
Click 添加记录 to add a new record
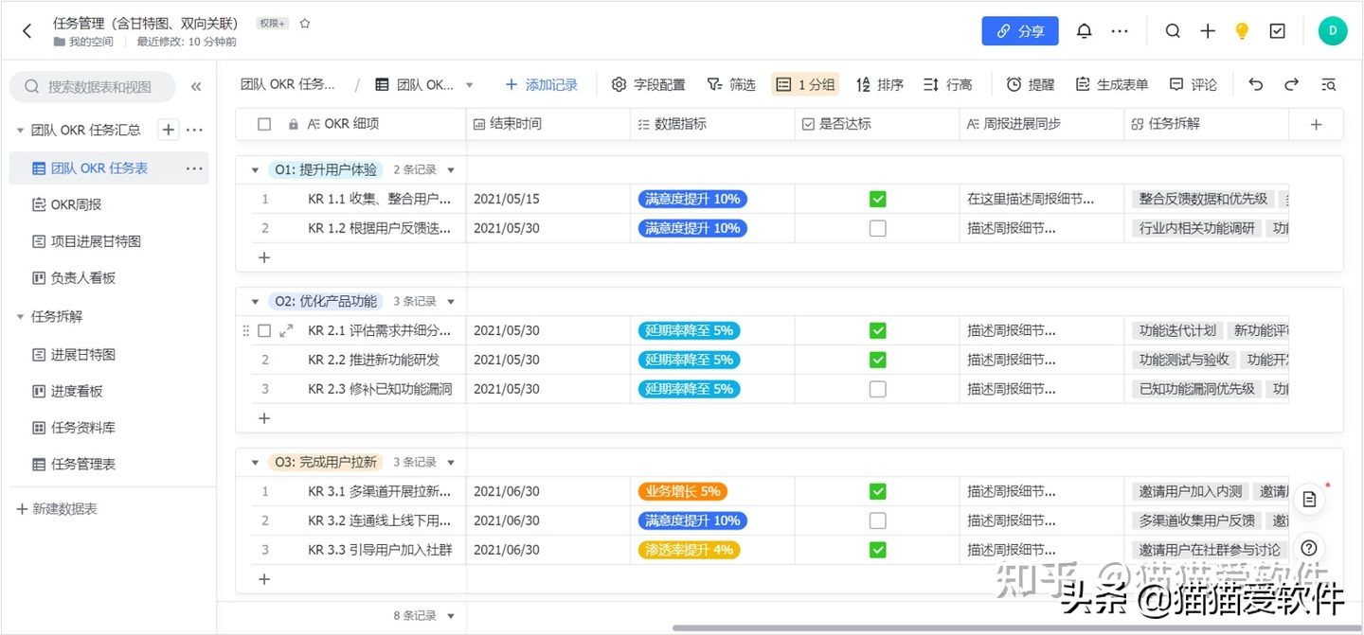(x=541, y=84)
